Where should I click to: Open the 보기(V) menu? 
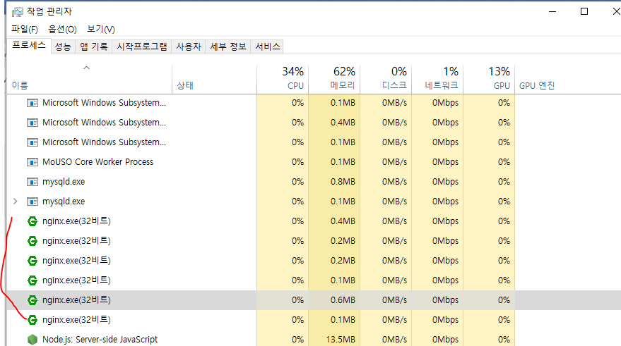click(100, 29)
